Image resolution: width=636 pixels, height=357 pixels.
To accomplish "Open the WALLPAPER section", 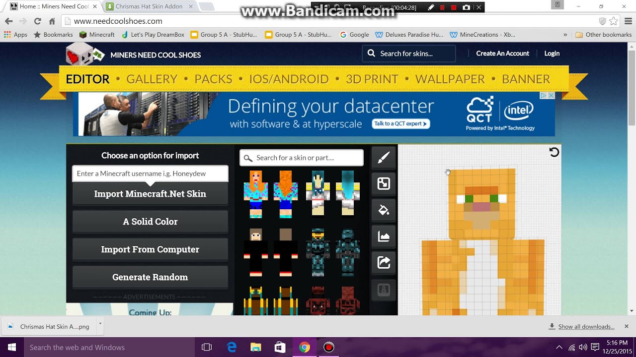I will 450,79.
